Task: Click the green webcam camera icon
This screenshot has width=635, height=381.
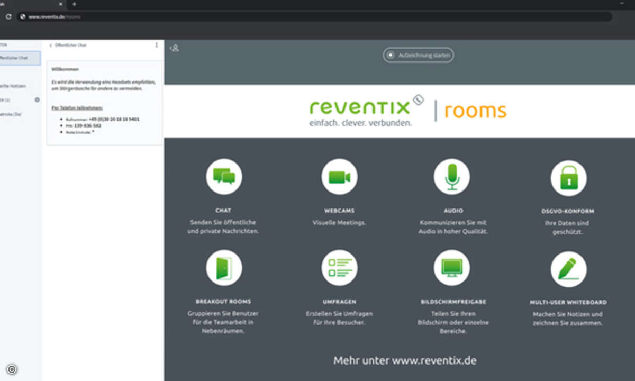Action: [339, 177]
